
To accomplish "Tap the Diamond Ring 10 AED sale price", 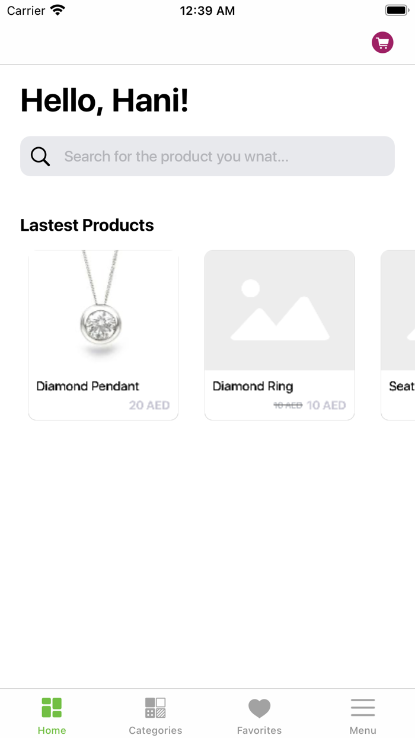I will pyautogui.click(x=326, y=405).
